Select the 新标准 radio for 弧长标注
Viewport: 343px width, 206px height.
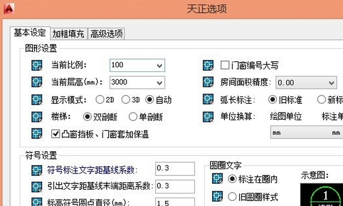(321, 100)
